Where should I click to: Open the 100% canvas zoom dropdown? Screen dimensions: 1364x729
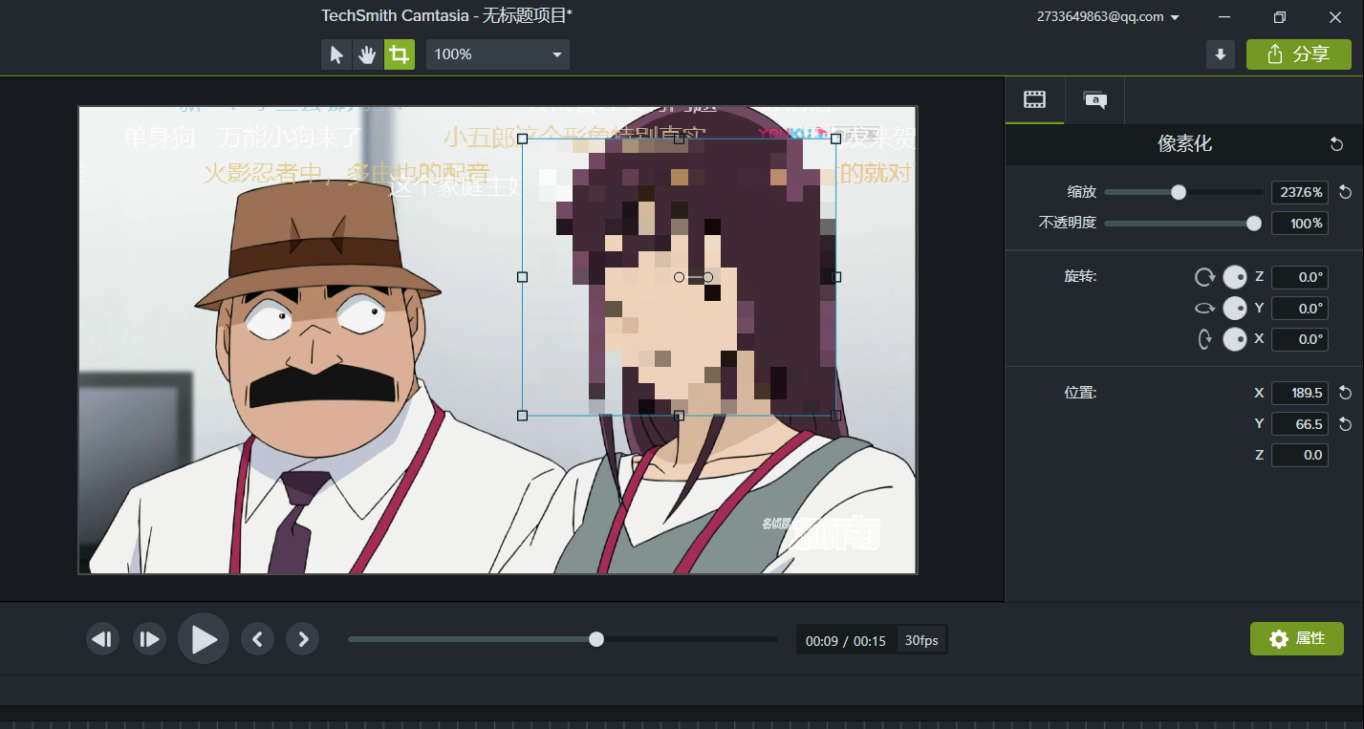(497, 54)
